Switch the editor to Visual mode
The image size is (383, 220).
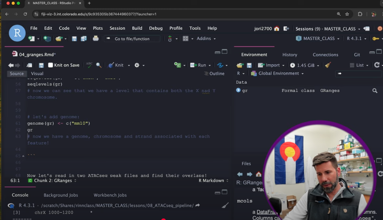coord(37,73)
